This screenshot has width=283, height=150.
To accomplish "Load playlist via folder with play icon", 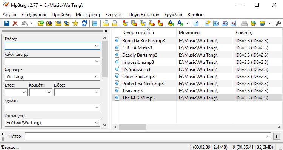I will coord(58,23).
